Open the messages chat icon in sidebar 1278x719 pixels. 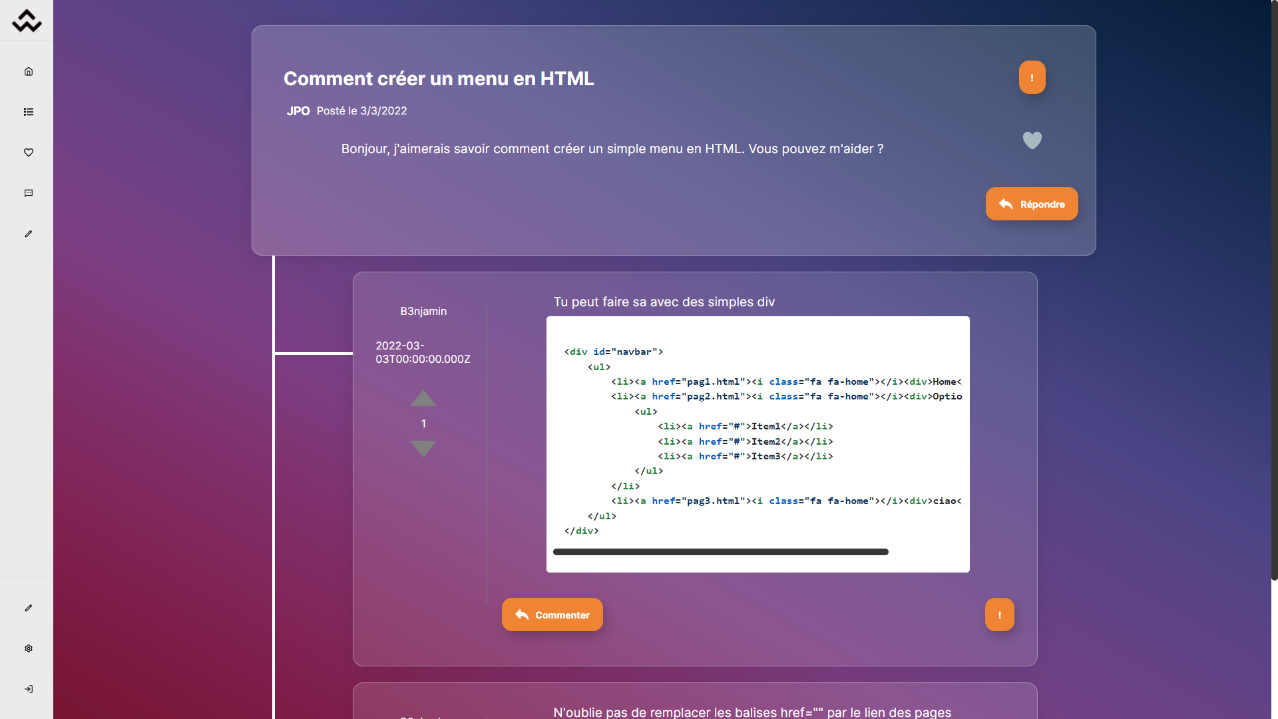tap(29, 193)
